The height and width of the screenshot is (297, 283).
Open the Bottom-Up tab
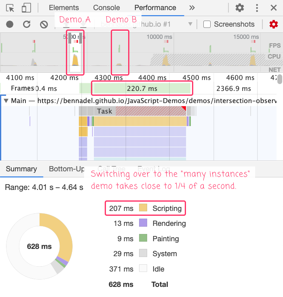tap(67, 169)
